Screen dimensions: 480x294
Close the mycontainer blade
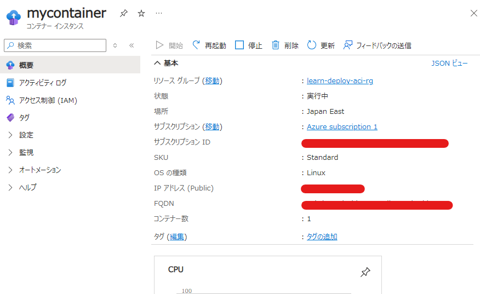click(x=473, y=13)
